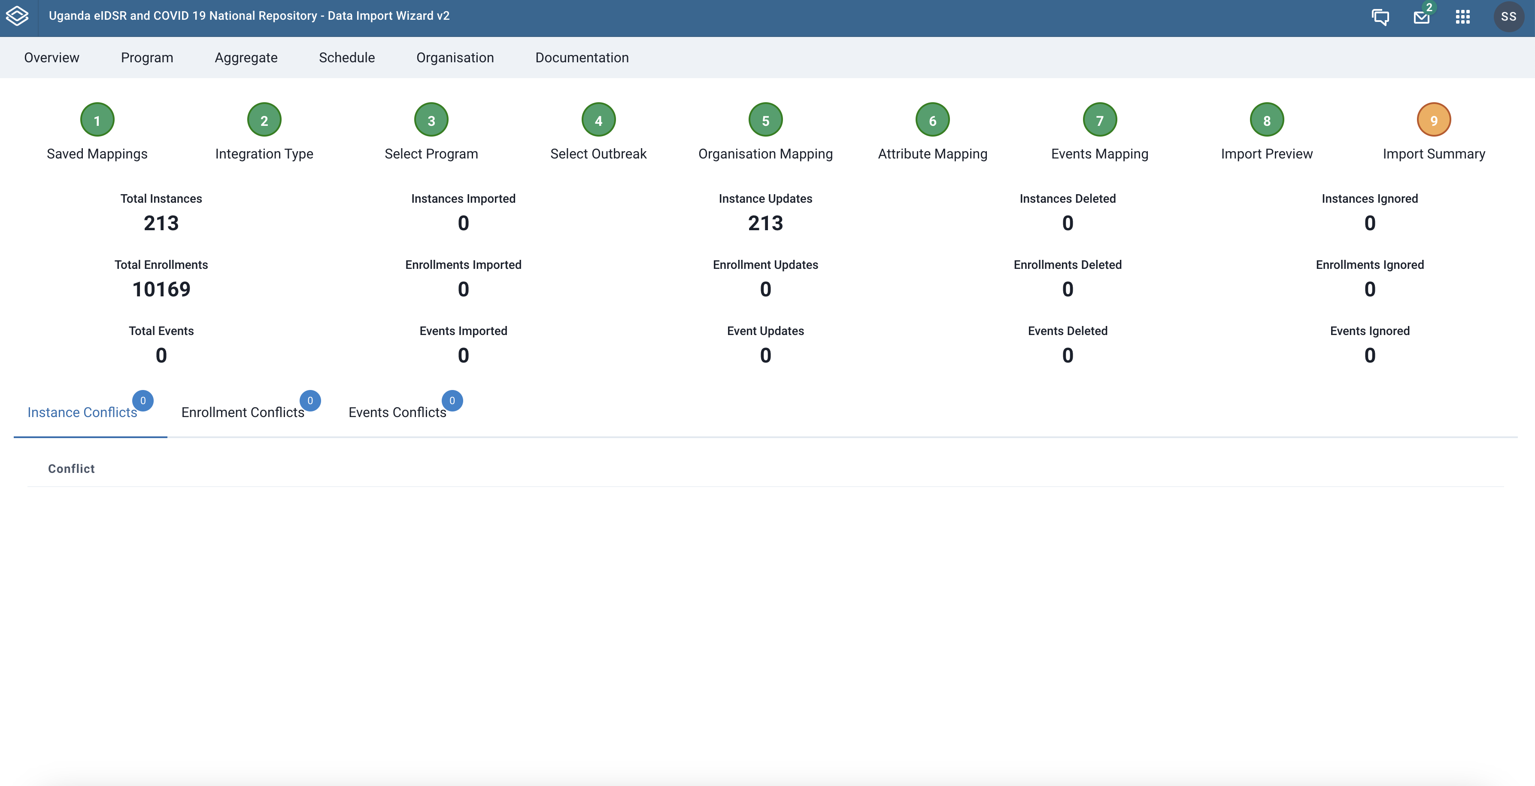The image size is (1535, 786).
Task: Select step 9 Import Summary circle
Action: pos(1434,120)
